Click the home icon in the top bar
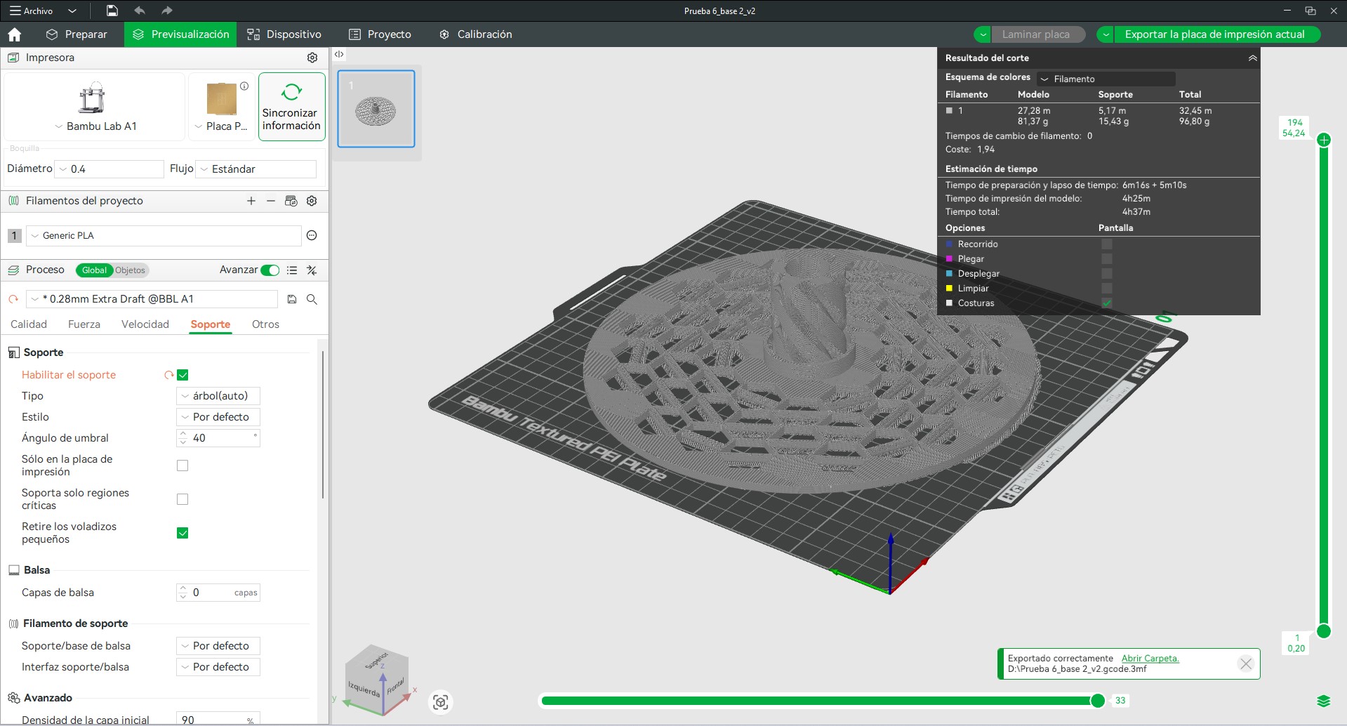The width and height of the screenshot is (1347, 726). click(15, 34)
